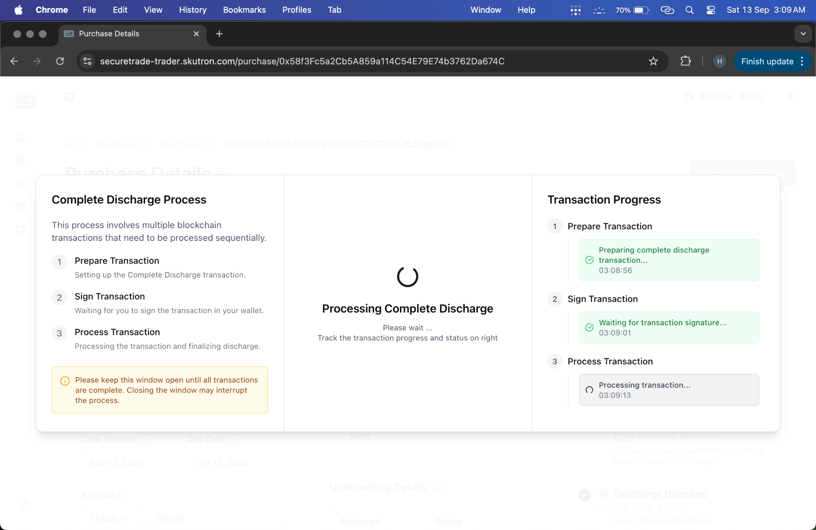Click the Complete Discharge button behind modal
The height and width of the screenshot is (530, 816).
click(743, 173)
